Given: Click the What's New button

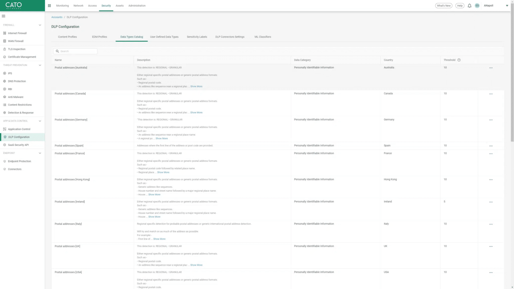Looking at the screenshot, I should click(x=443, y=6).
